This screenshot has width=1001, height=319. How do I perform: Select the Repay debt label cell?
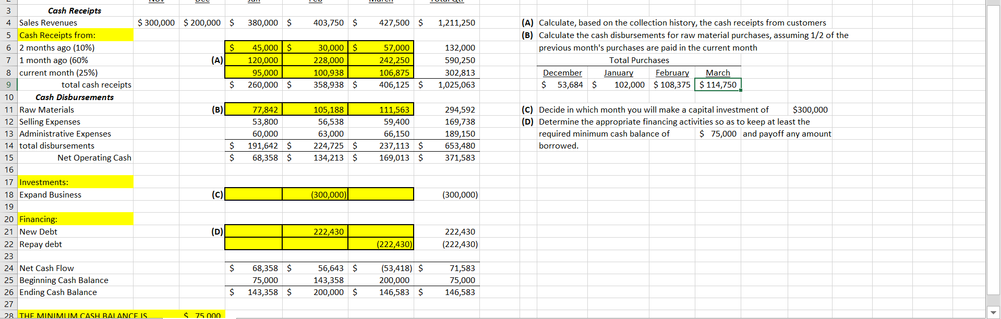click(75, 244)
